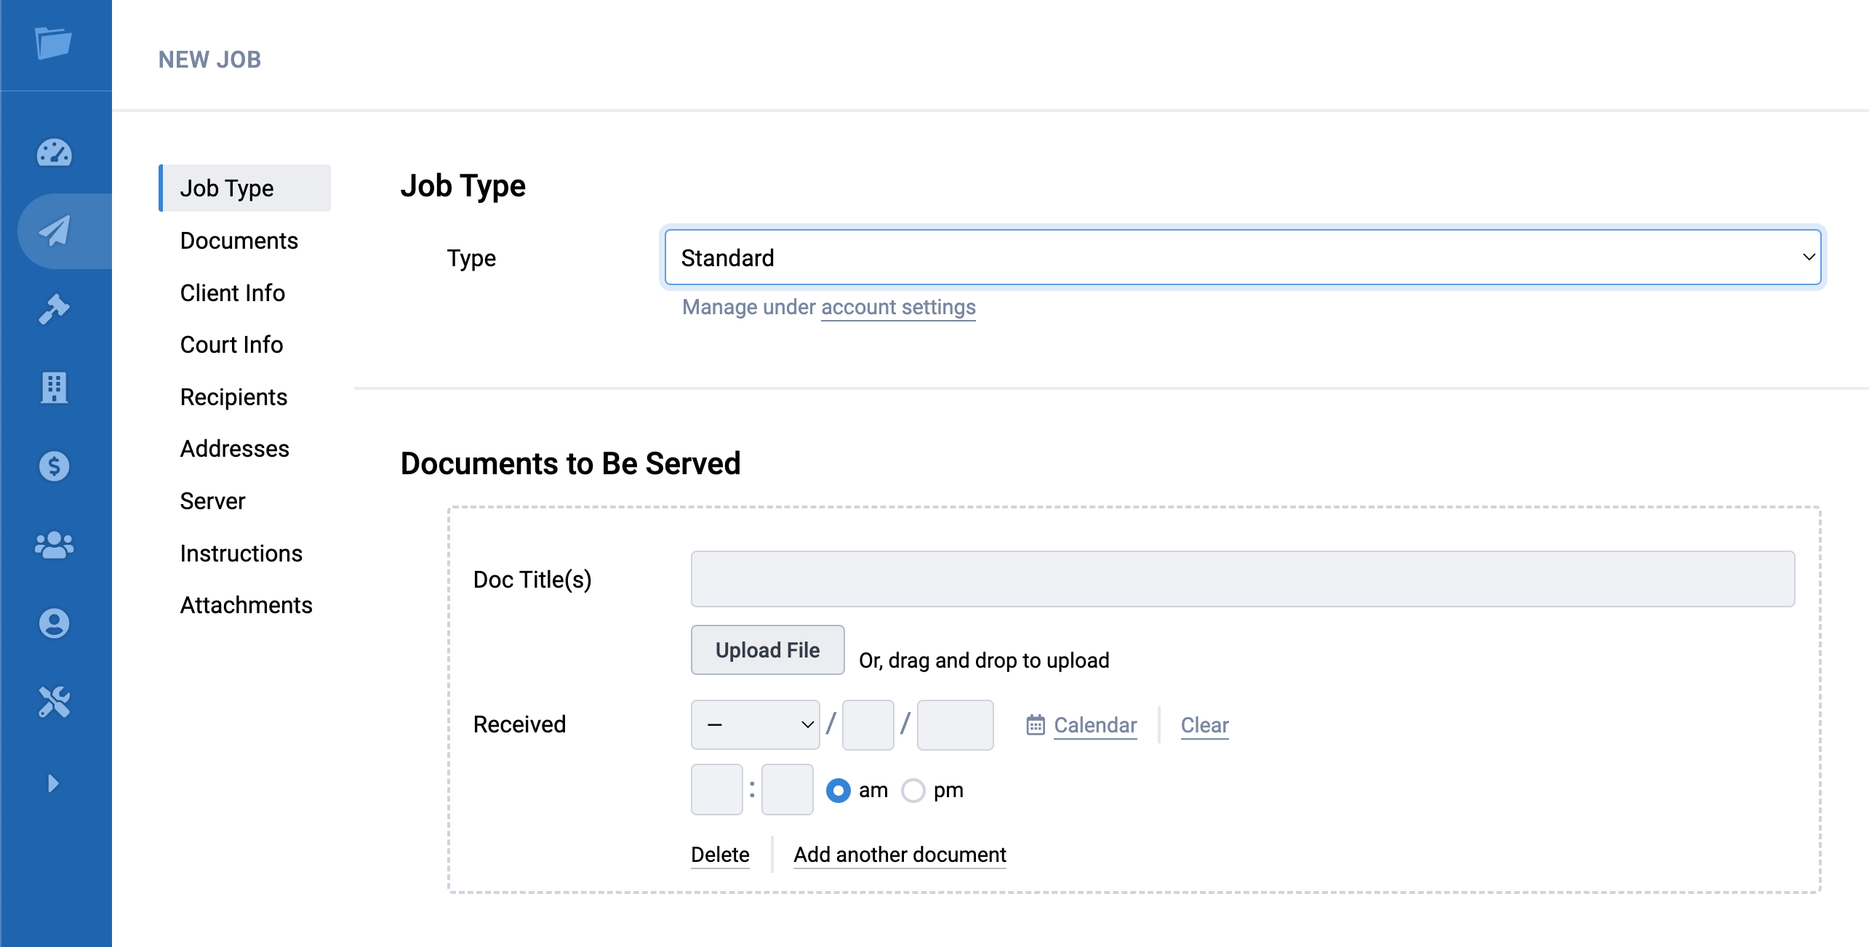Select the building companies icon

(54, 388)
